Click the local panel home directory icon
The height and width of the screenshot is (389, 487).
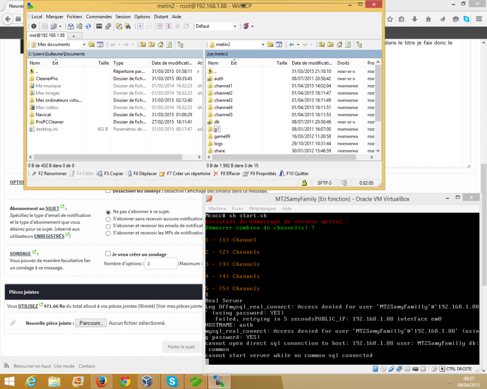(161, 45)
